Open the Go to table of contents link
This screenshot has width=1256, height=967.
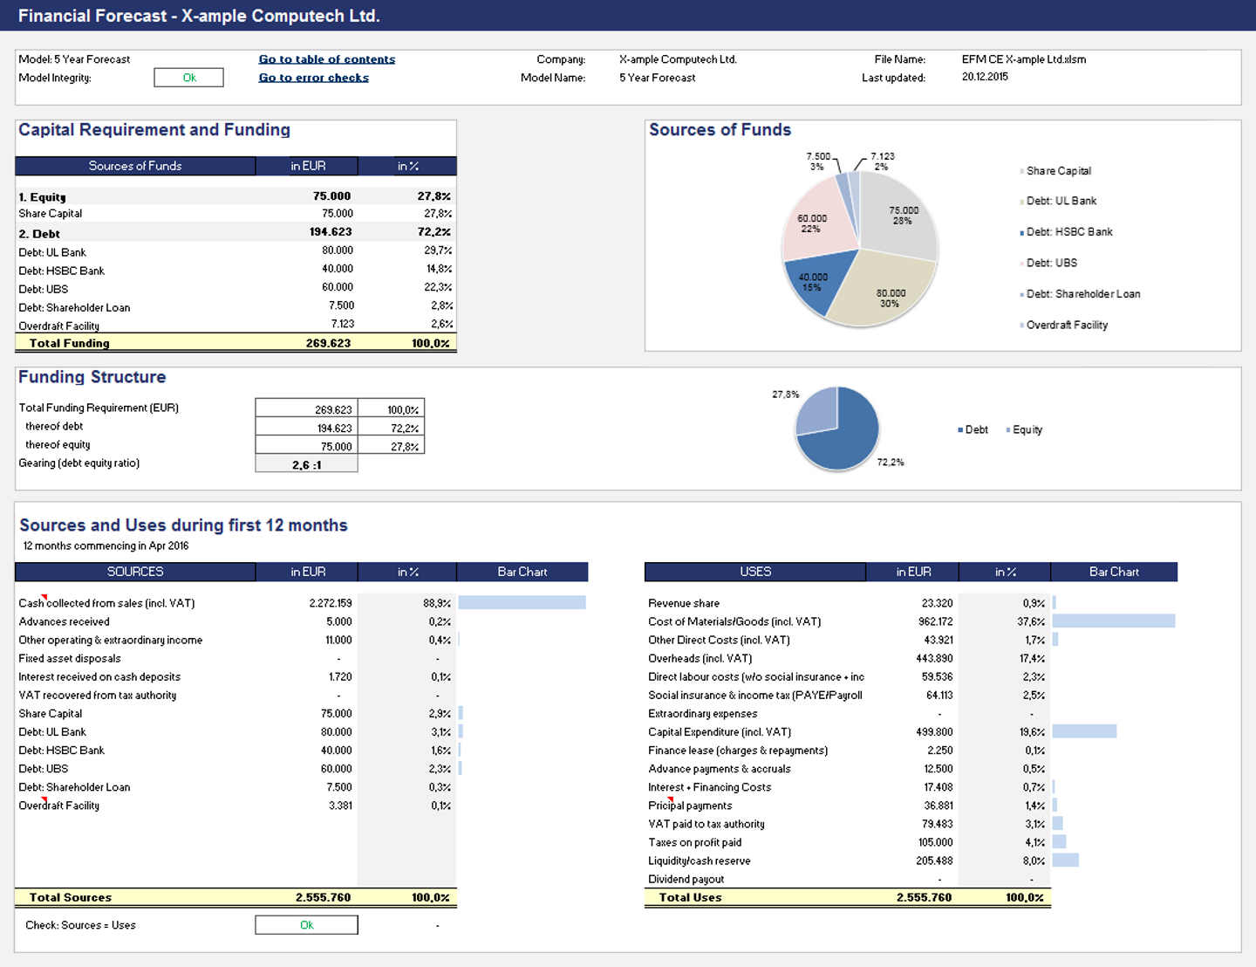[326, 59]
